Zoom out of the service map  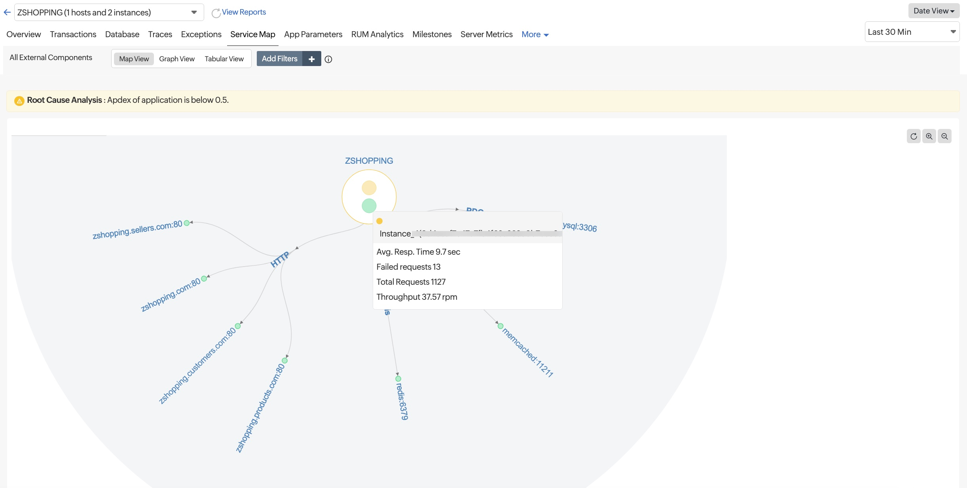(x=944, y=136)
